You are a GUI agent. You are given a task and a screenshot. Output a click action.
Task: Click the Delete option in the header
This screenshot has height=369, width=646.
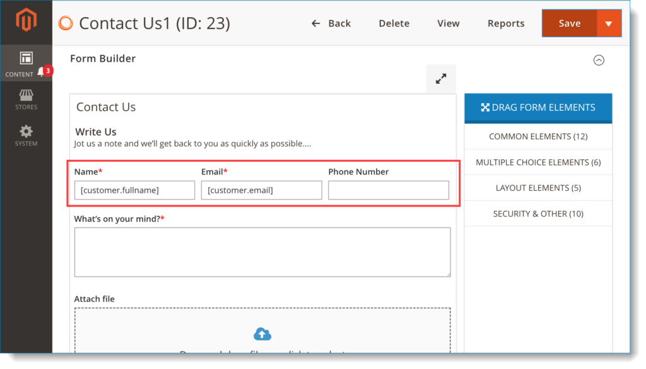(x=394, y=23)
